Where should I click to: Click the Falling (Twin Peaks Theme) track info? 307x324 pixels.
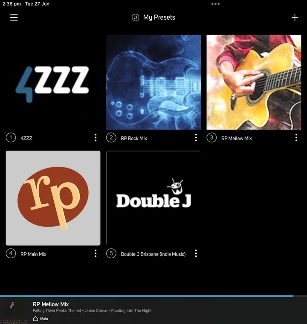coord(92,311)
